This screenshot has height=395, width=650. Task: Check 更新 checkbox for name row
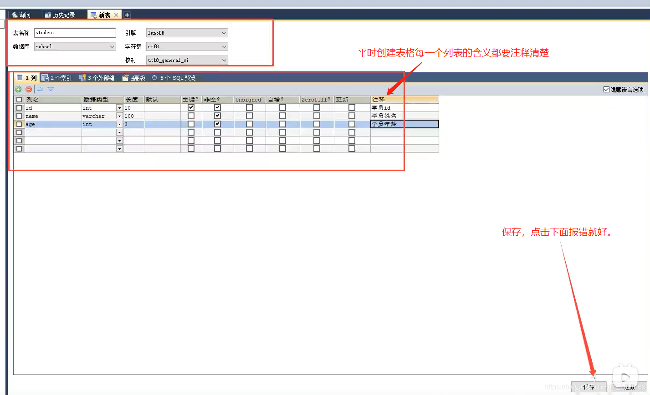pyautogui.click(x=352, y=116)
